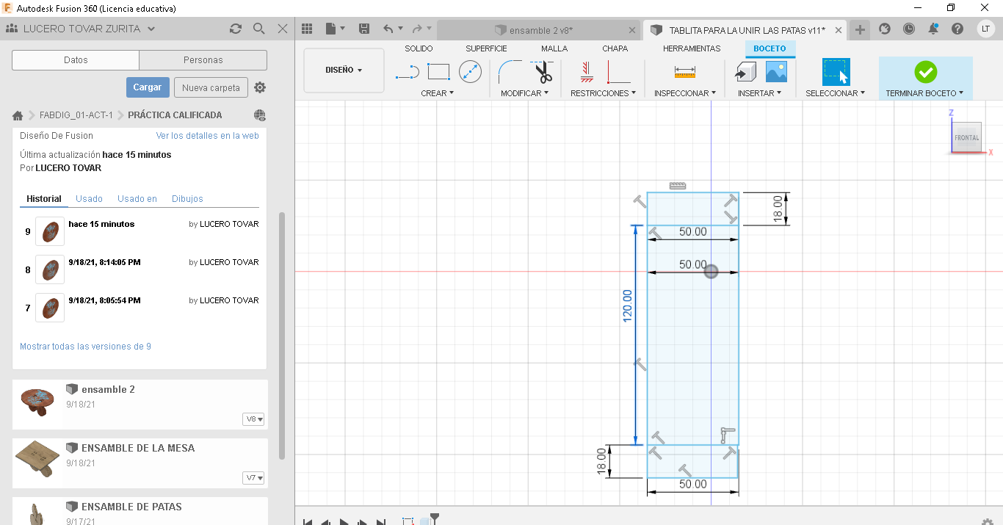Close the data panel with the X
This screenshot has width=1003, height=525.
coord(283,29)
